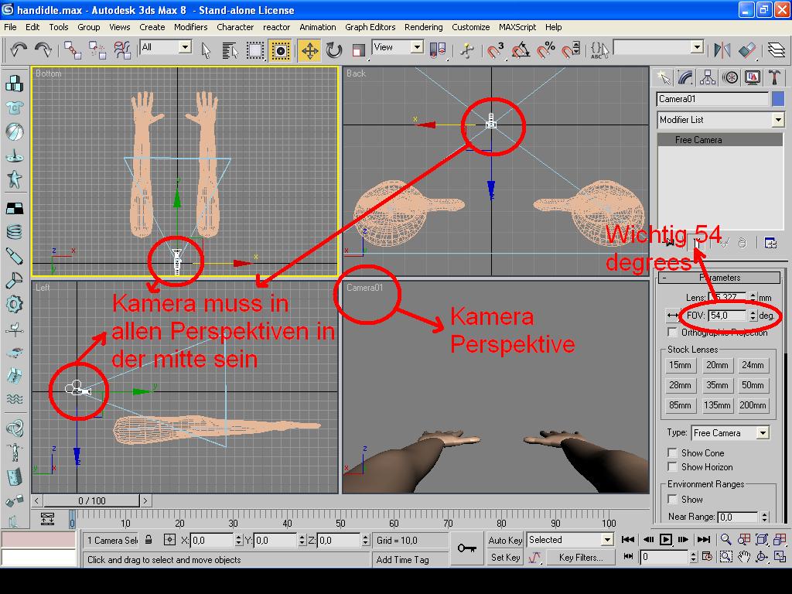Click the Zoom magnifier viewport control

tap(725, 539)
